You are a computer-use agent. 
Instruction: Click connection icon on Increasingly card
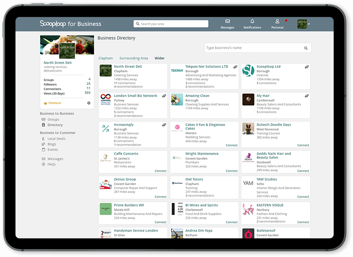164,125
